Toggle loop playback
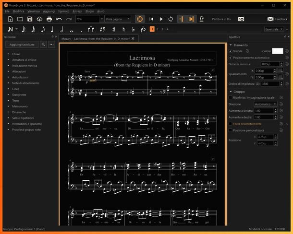The height and width of the screenshot is (234, 293). pos(171,19)
